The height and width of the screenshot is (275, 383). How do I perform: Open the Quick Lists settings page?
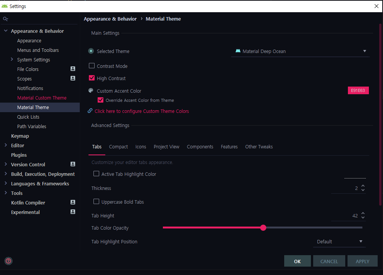coord(28,117)
